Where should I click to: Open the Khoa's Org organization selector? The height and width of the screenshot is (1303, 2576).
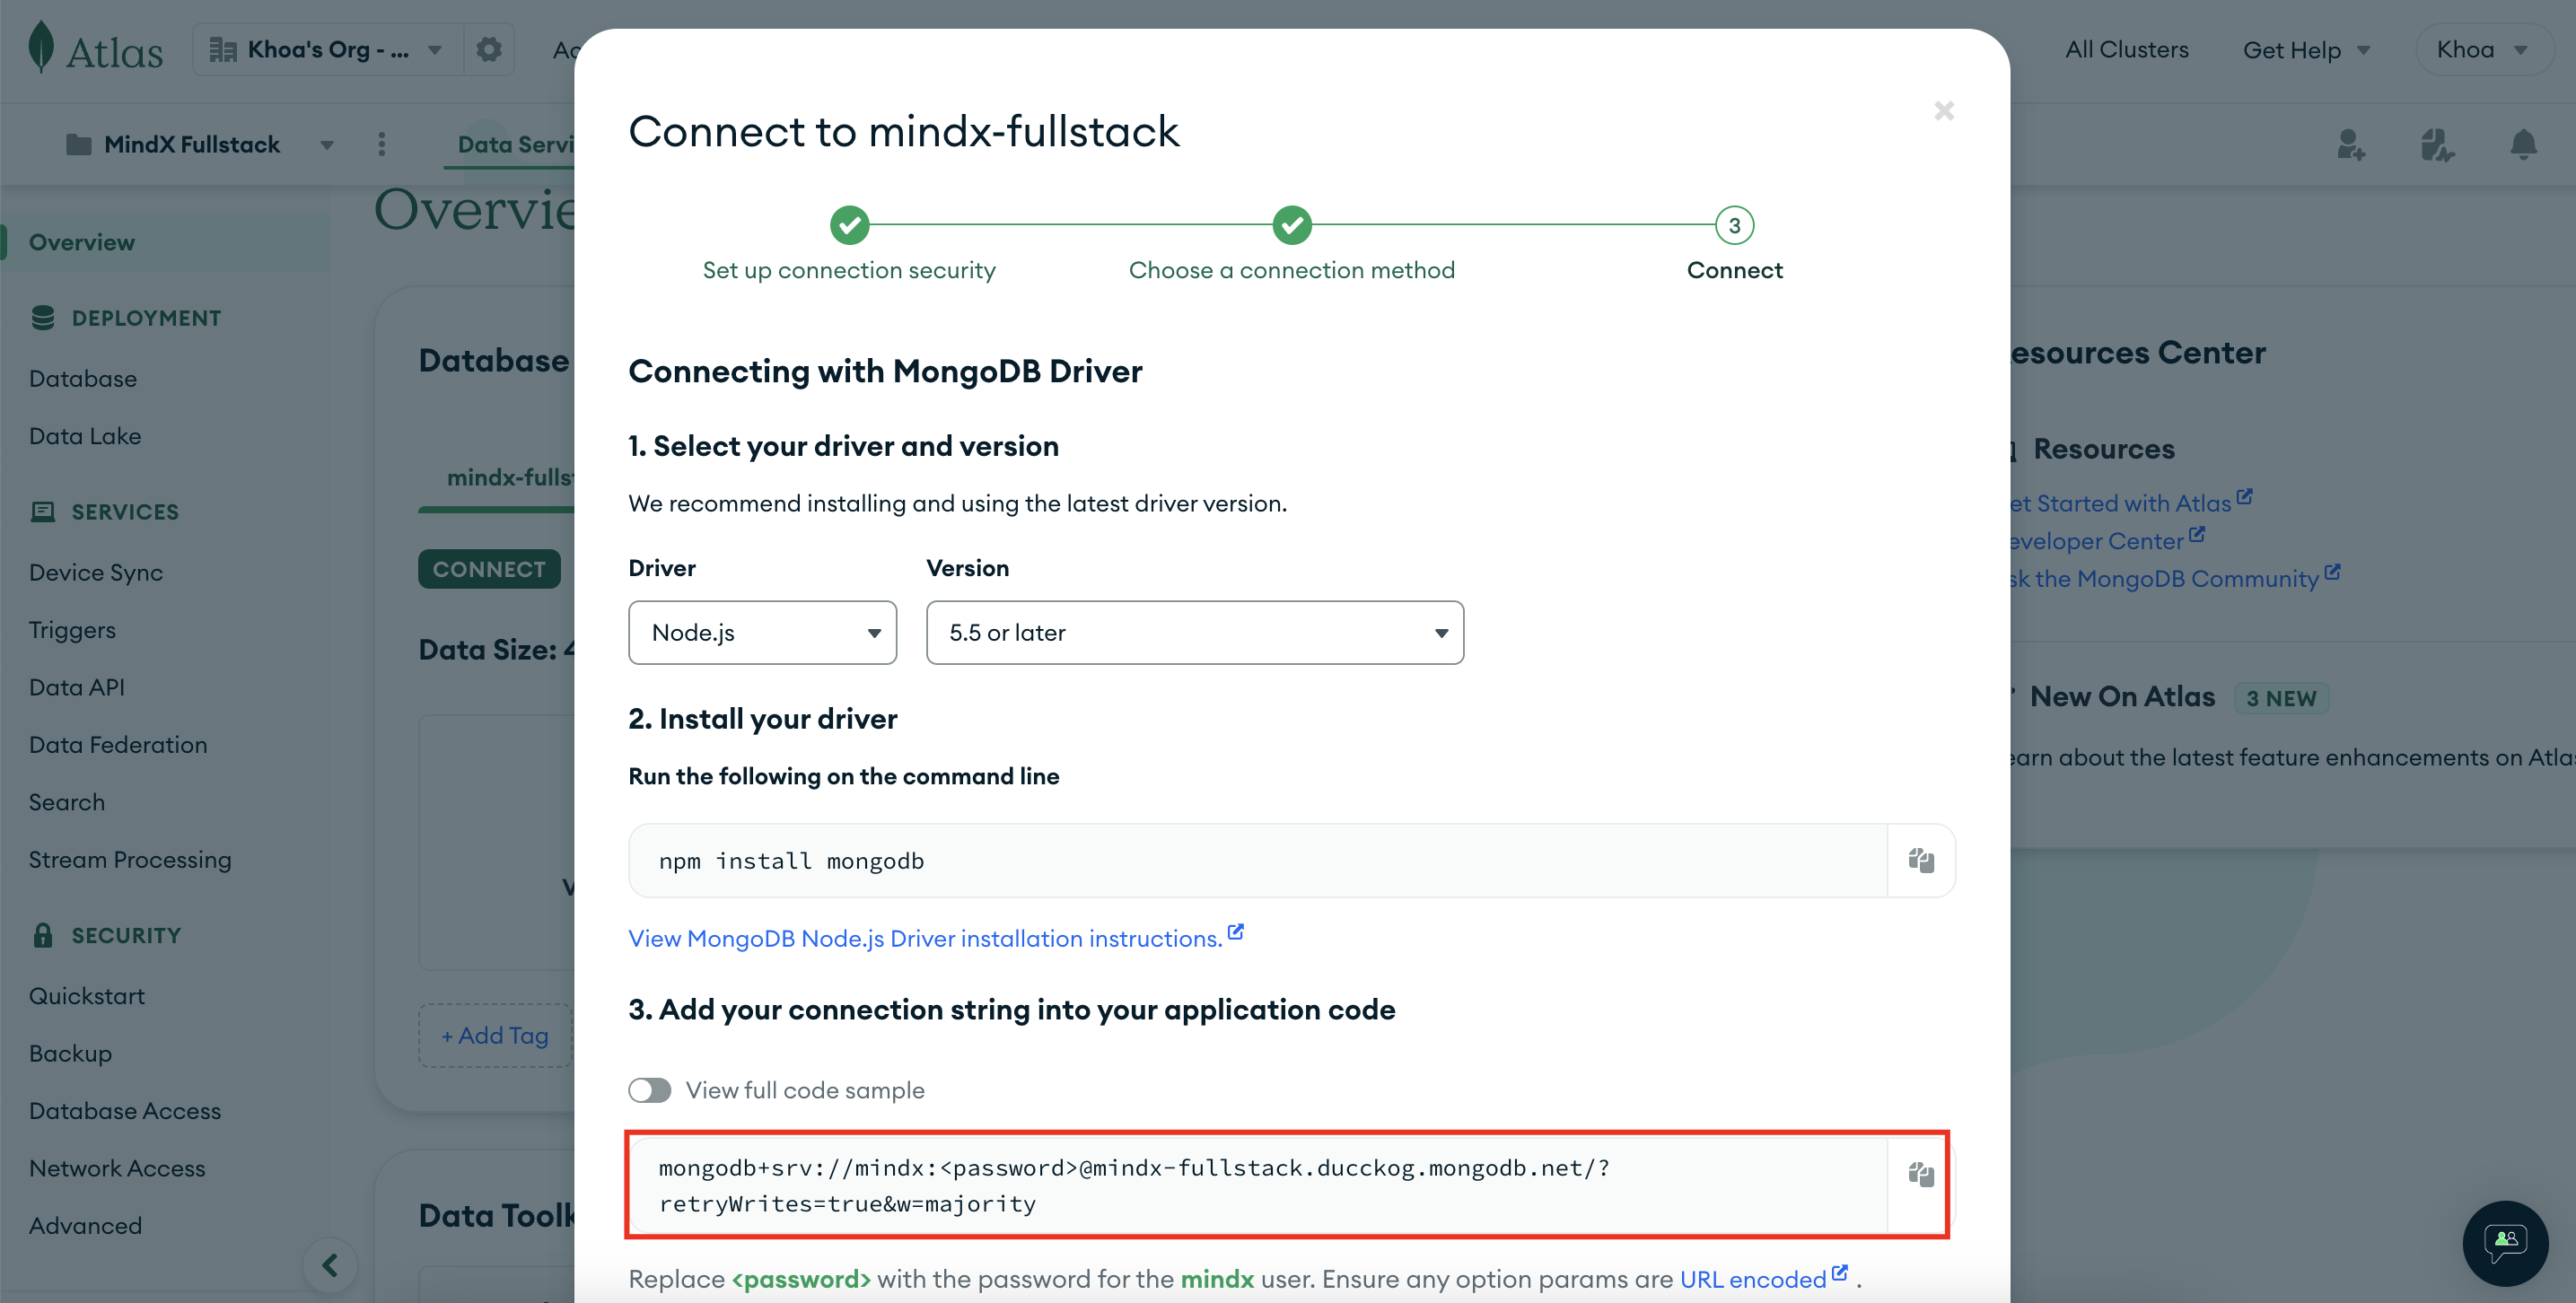326,49
